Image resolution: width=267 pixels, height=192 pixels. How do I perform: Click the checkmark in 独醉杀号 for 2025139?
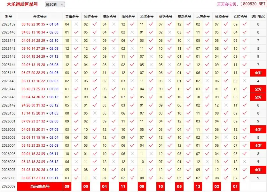click(95, 24)
